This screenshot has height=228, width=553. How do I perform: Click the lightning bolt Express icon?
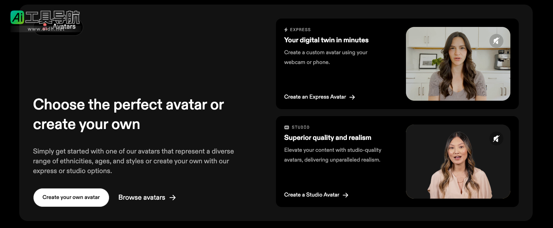point(286,30)
